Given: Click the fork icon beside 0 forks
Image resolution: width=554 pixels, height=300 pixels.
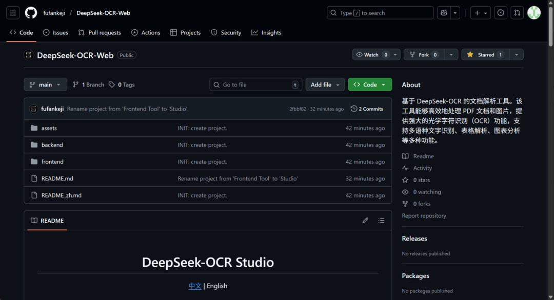Looking at the screenshot, I should pyautogui.click(x=405, y=204).
